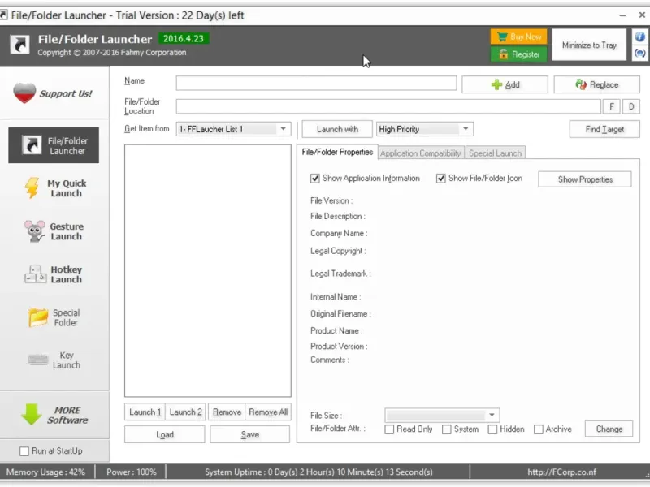Uncheck Show File/Folder Icon
The width and height of the screenshot is (650, 487).
point(441,179)
